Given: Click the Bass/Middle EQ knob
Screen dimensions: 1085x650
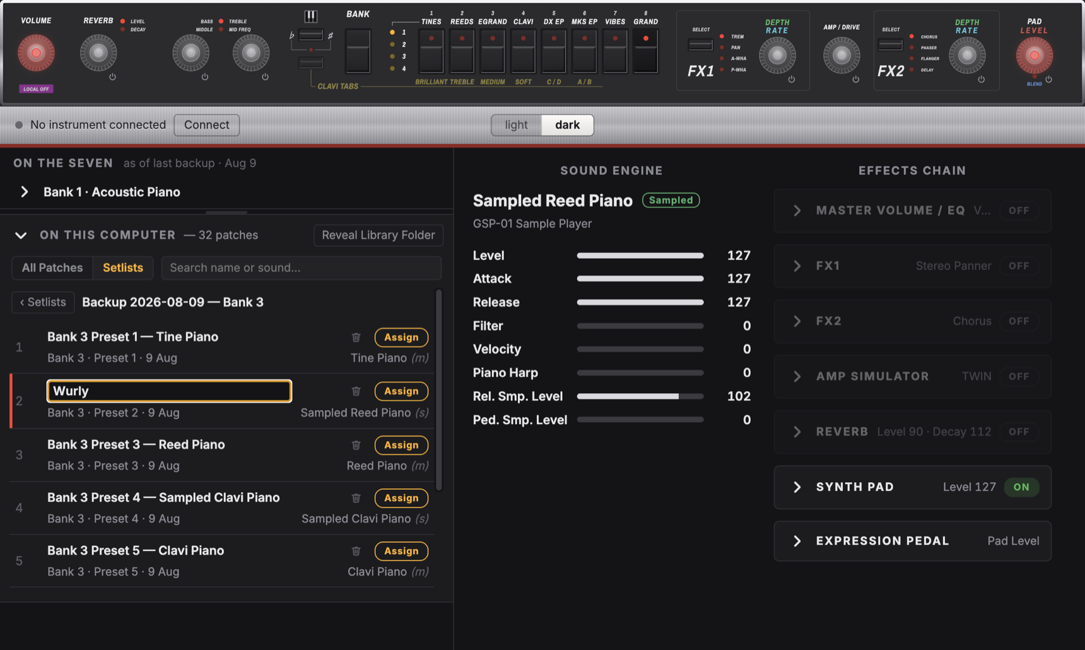Looking at the screenshot, I should click(x=191, y=53).
